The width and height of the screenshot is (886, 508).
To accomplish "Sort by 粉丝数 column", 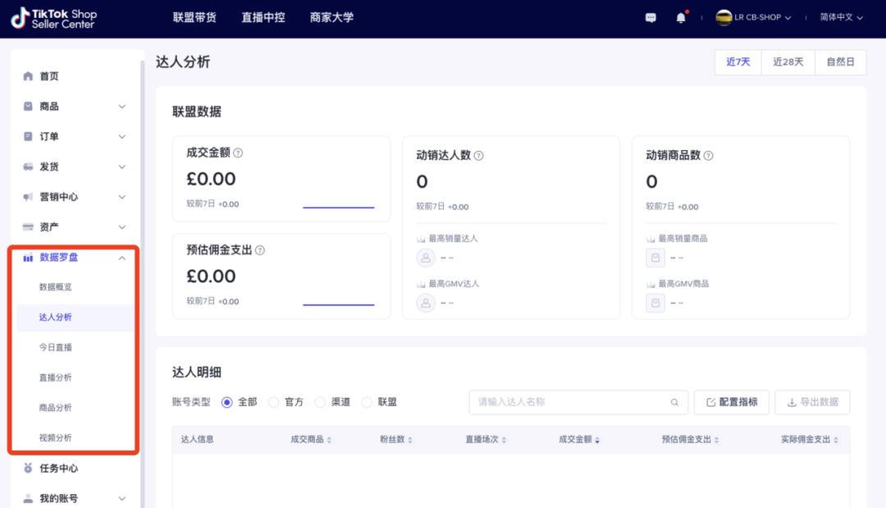I will [x=409, y=440].
